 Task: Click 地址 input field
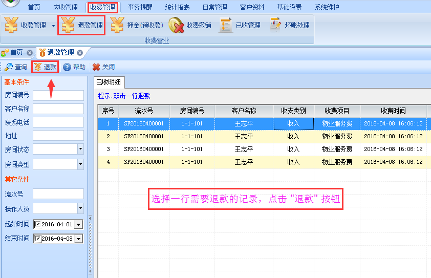click(58, 135)
